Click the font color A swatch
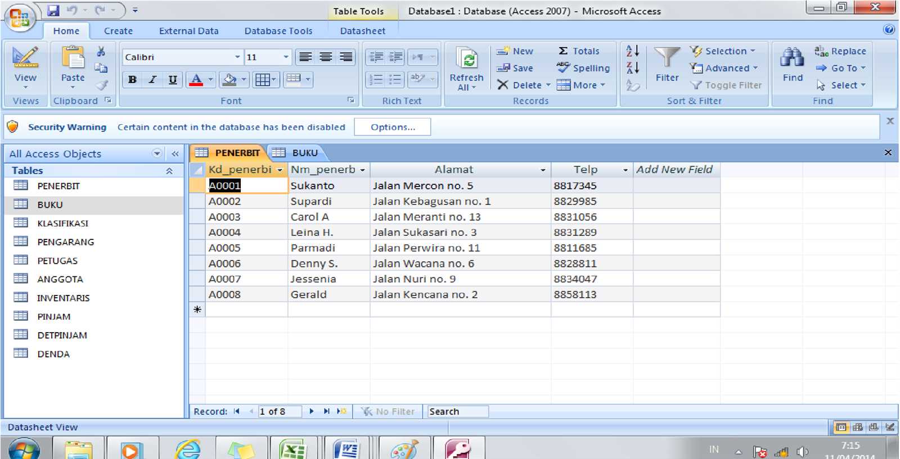Screen dimensions: 900x459 click(196, 80)
